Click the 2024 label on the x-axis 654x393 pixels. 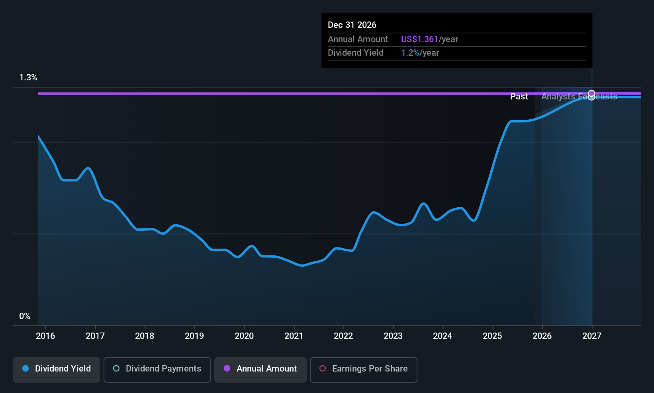click(443, 336)
